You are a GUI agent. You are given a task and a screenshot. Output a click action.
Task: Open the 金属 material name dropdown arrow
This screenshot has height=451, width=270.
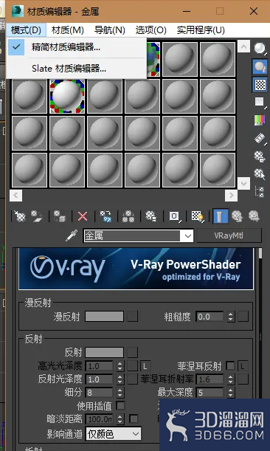[x=188, y=236]
